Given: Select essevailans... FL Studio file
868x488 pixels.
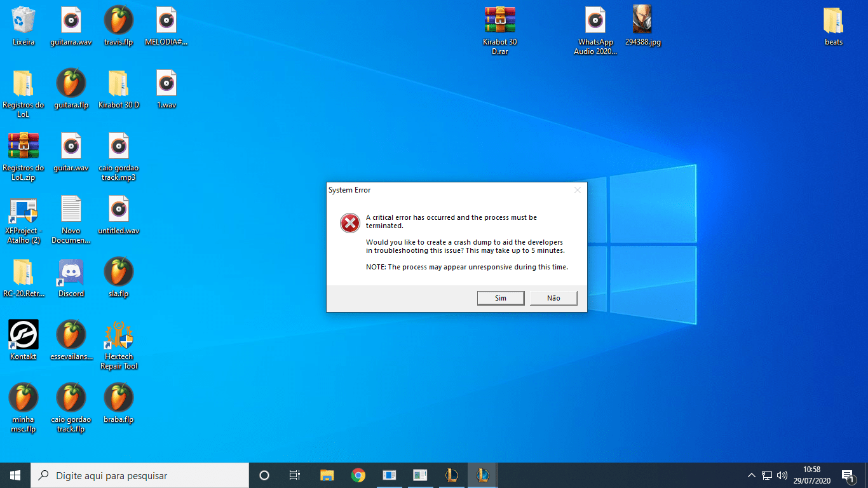Looking at the screenshot, I should [71, 341].
